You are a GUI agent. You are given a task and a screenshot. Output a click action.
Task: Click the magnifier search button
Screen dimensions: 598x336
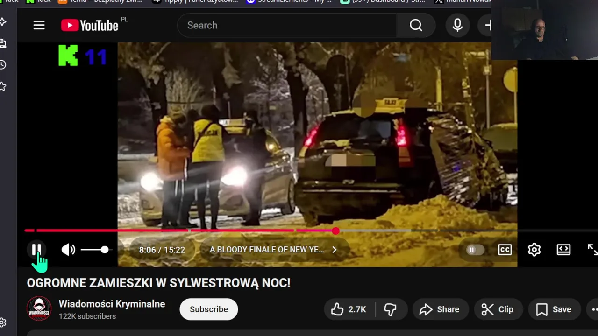416,25
